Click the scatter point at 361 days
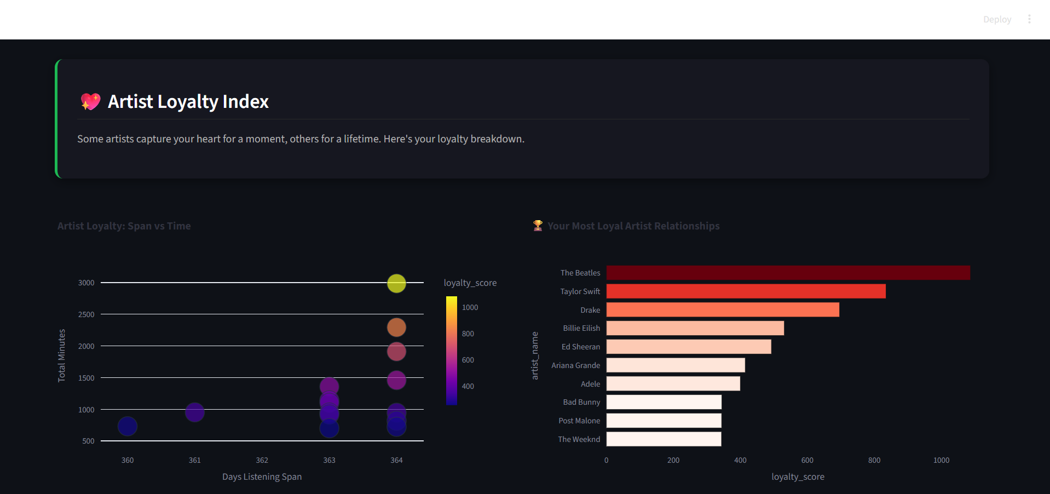1050x494 pixels. (194, 412)
